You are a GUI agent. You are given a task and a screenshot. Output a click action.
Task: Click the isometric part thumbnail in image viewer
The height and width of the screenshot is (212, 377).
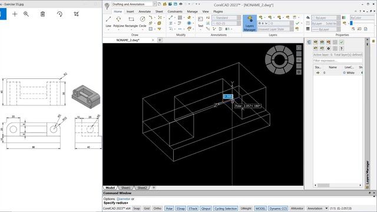click(86, 97)
